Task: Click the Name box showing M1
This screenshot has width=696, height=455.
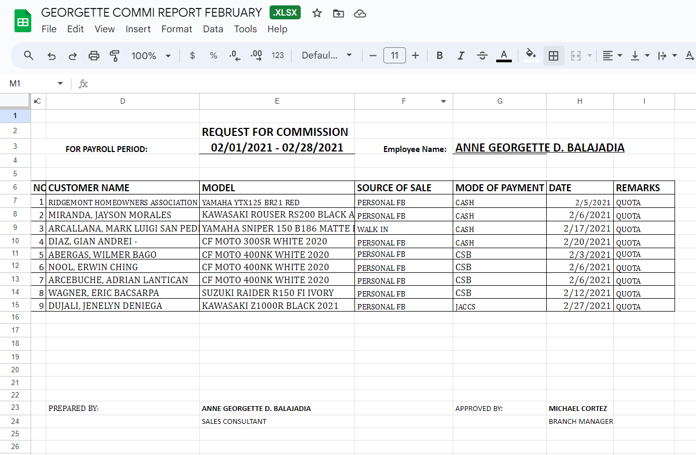Action: (30, 83)
